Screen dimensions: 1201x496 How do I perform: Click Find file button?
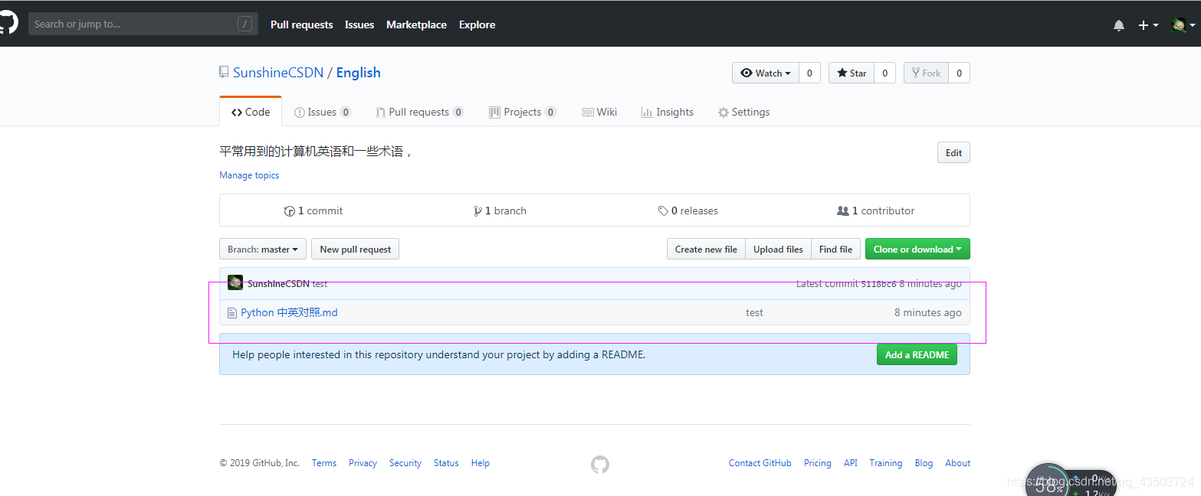click(835, 249)
